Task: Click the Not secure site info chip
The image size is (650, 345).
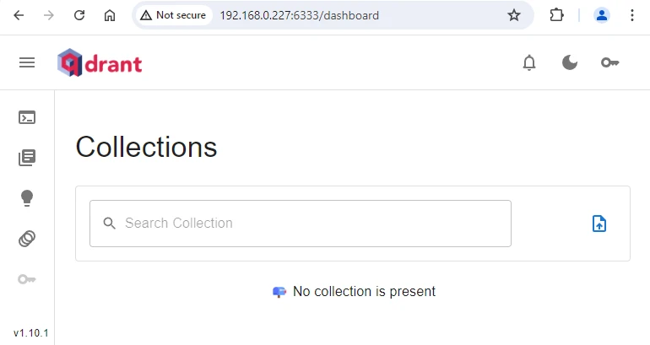Action: coord(173,15)
